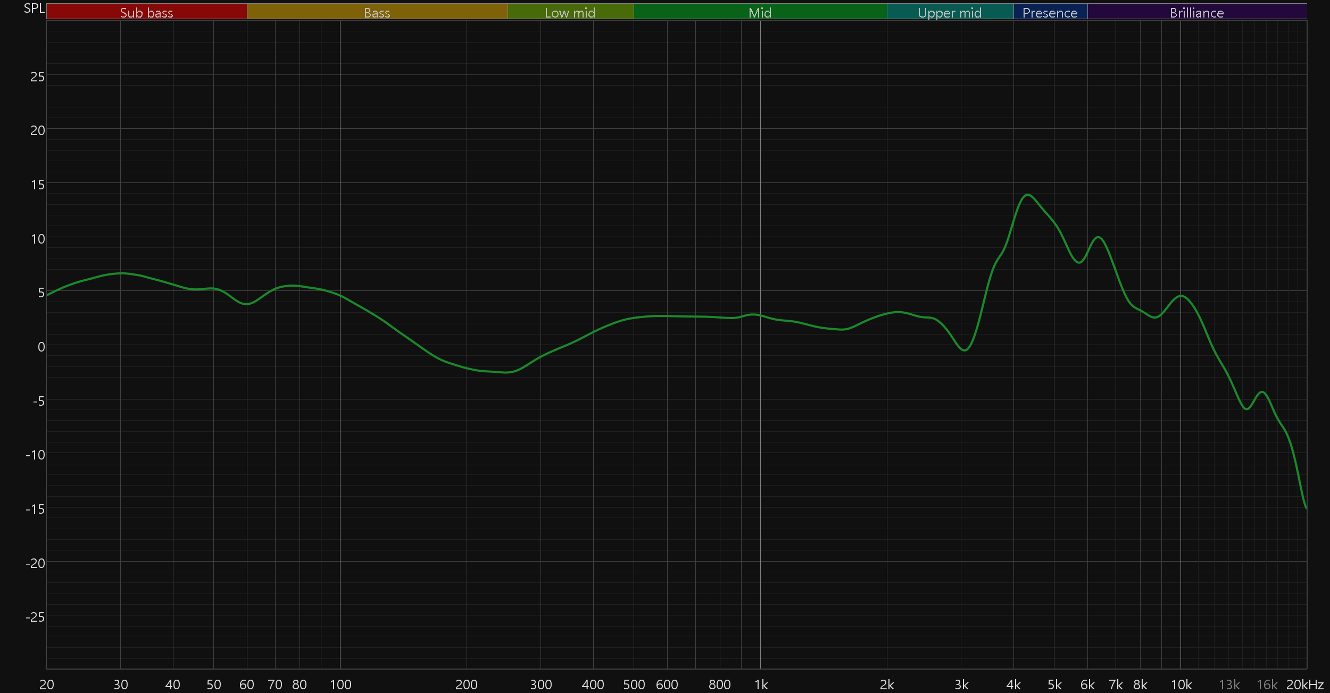1330x693 pixels.
Task: Click the 25 dB label on SPL axis
Action: [37, 77]
